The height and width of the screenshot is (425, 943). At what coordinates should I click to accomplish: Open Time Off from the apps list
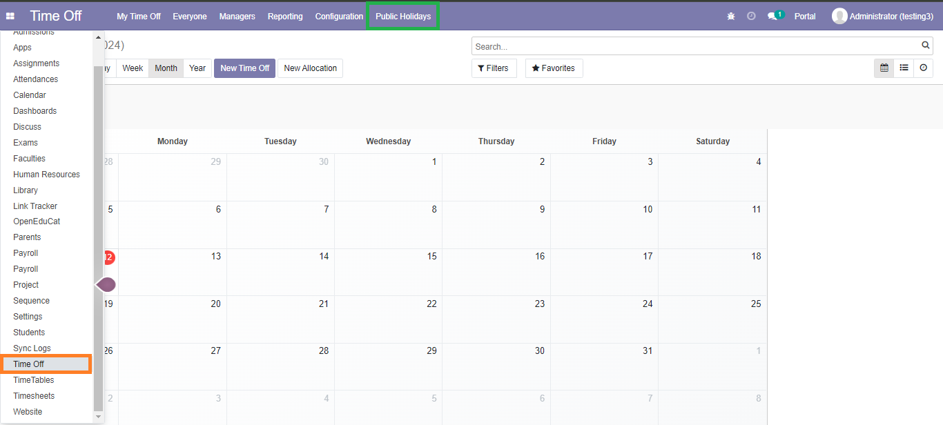[46, 364]
